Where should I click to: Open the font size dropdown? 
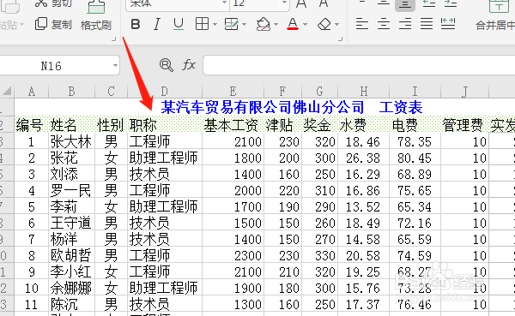click(284, 3)
